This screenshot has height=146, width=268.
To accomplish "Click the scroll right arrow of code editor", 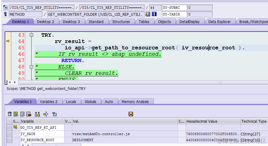I will [x=15, y=82].
